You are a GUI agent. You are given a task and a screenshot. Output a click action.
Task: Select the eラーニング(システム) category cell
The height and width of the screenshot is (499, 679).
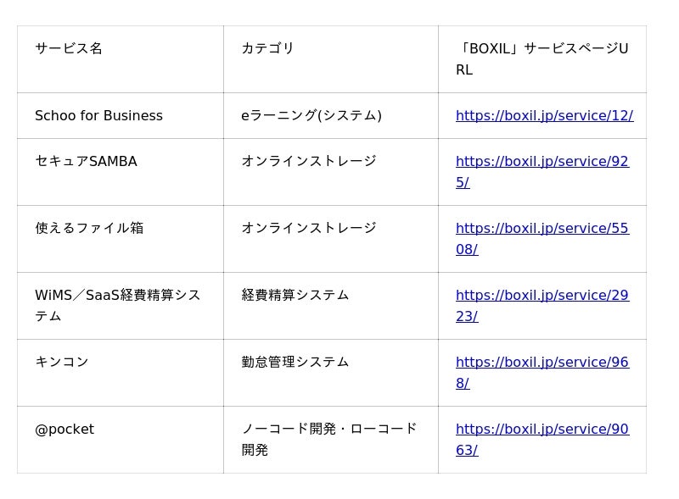pyautogui.click(x=311, y=116)
